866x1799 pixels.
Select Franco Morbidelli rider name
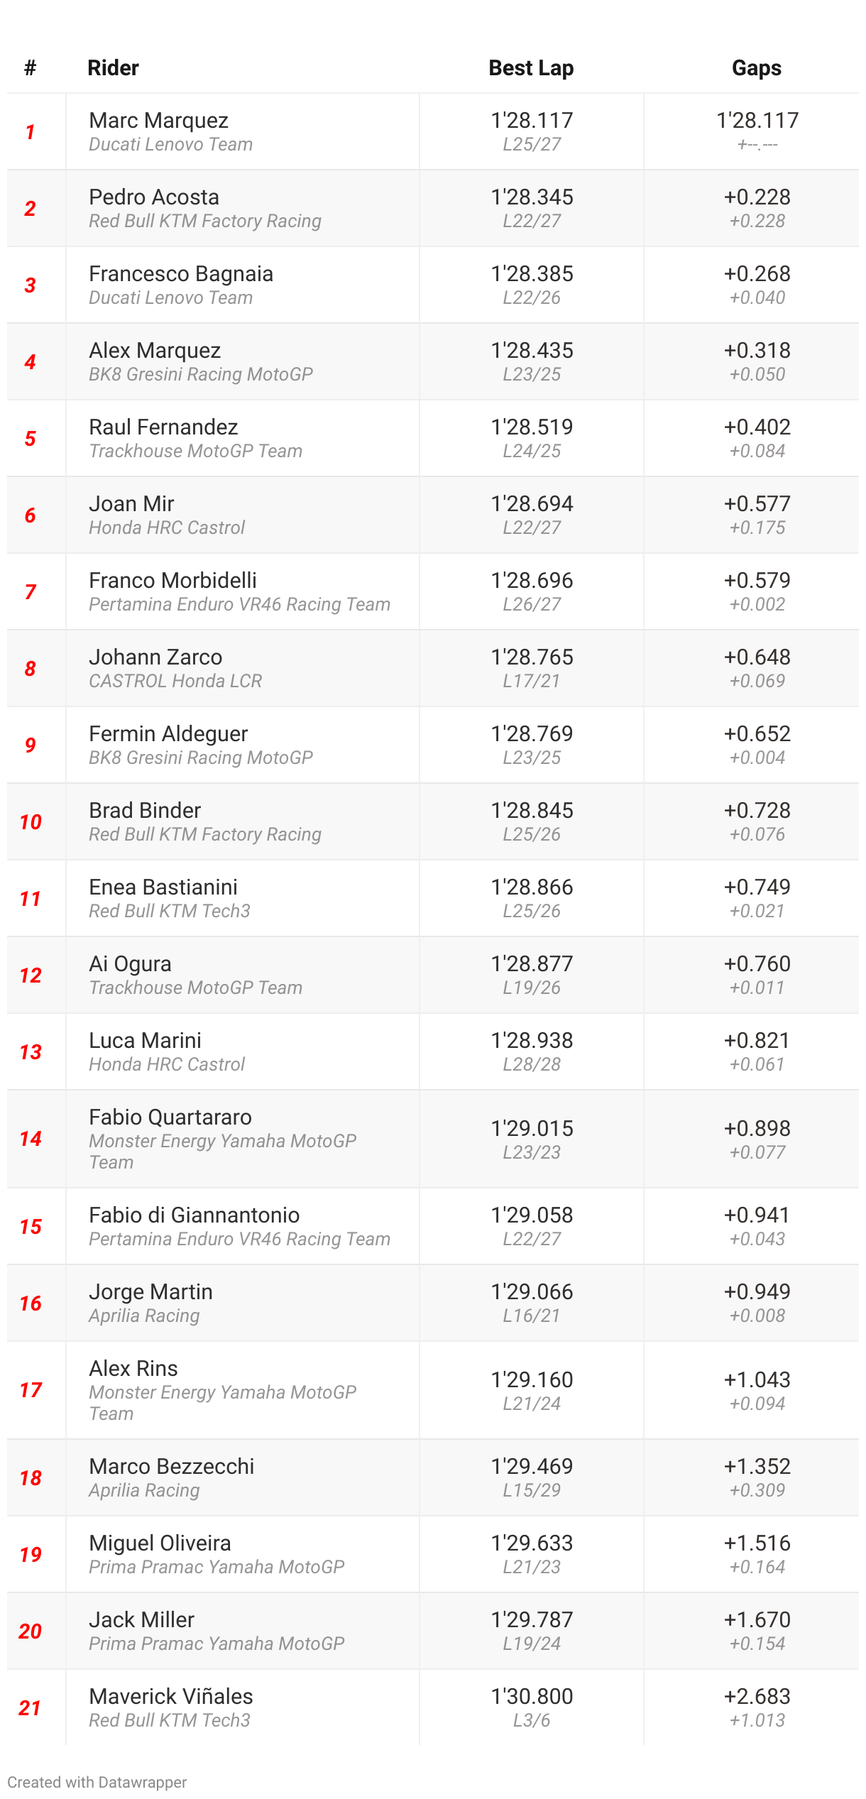coord(173,580)
